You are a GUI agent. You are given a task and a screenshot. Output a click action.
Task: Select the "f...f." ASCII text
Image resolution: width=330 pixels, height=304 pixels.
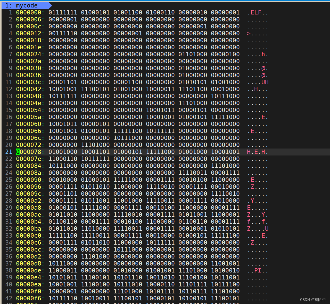258,222
